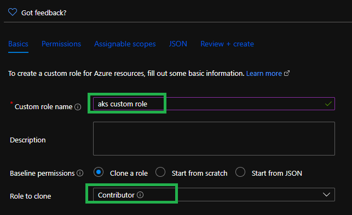Show info tooltip for Baseline permissions
The image size is (352, 215).
[80, 173]
